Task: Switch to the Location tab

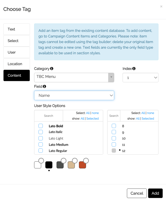Action: coord(17,64)
